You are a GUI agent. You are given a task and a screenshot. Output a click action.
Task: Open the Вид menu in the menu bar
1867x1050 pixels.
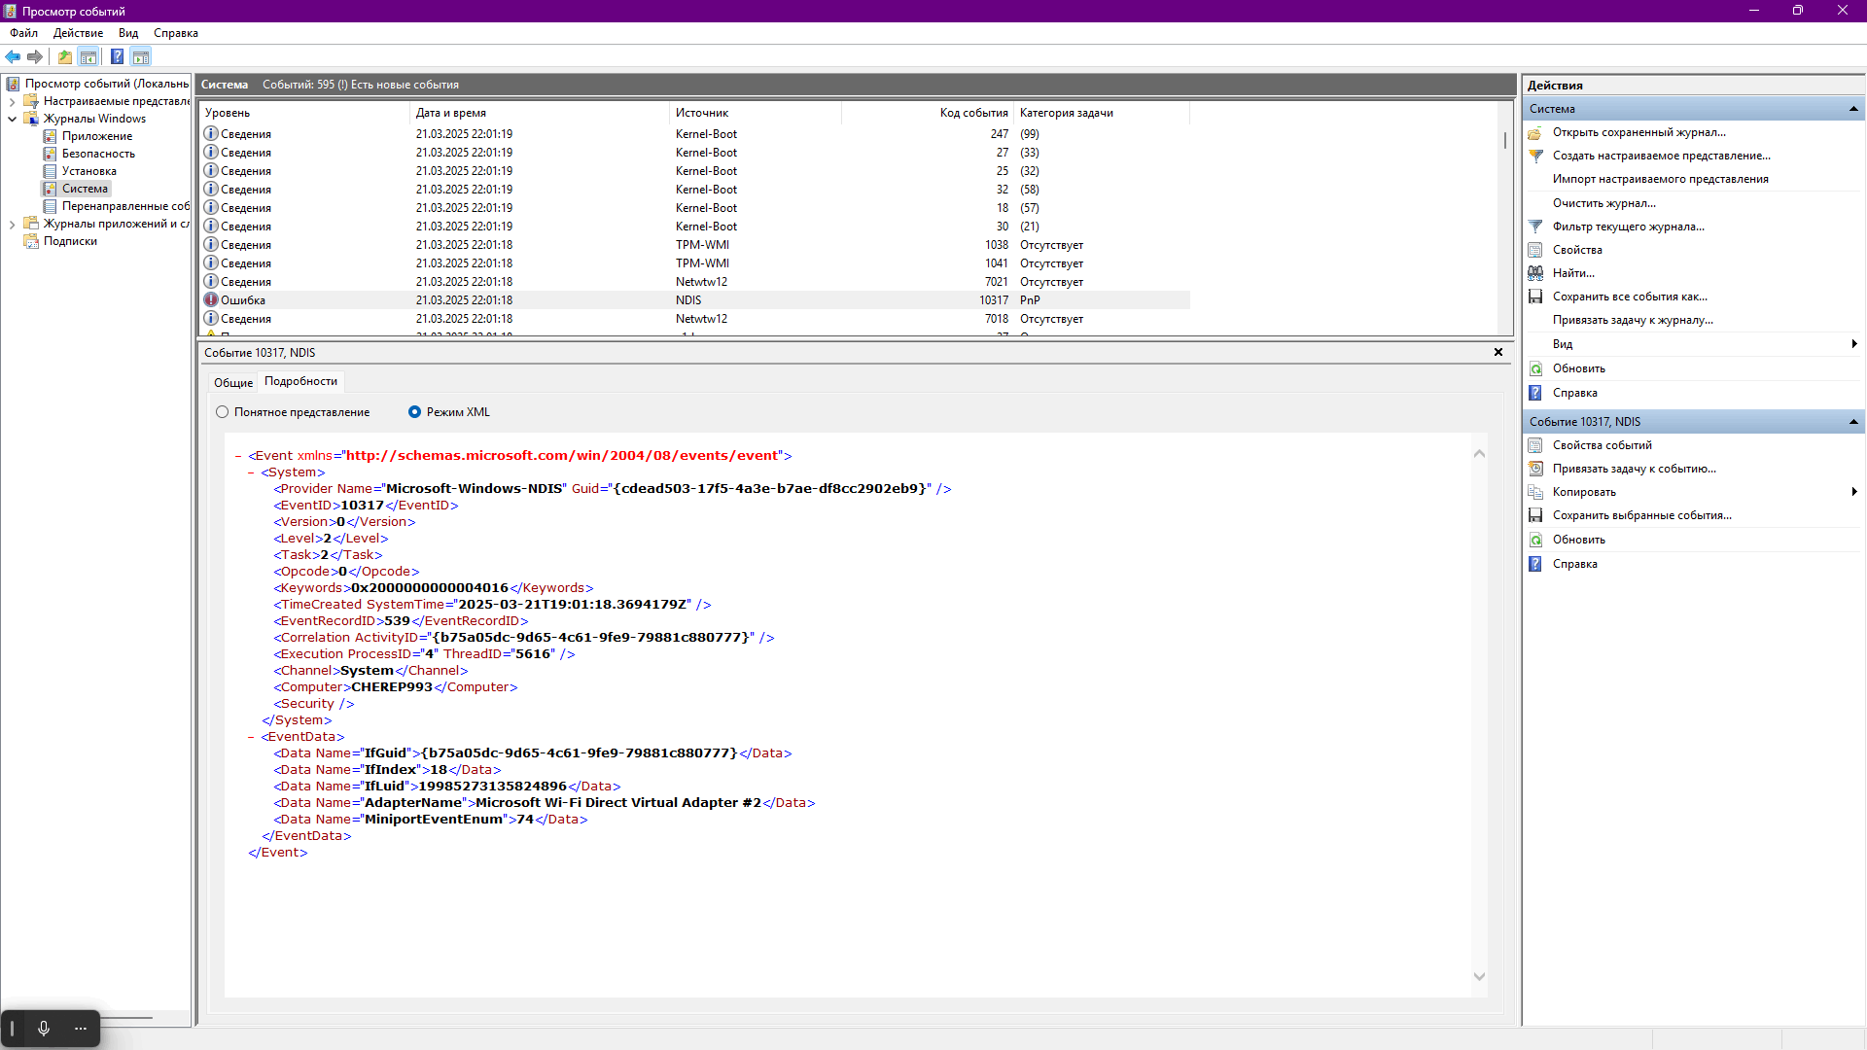pos(128,33)
